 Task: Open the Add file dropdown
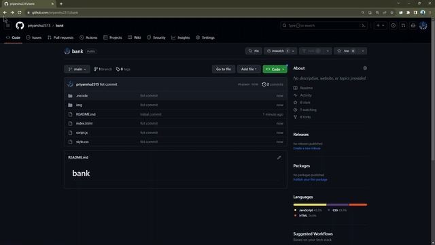249,69
